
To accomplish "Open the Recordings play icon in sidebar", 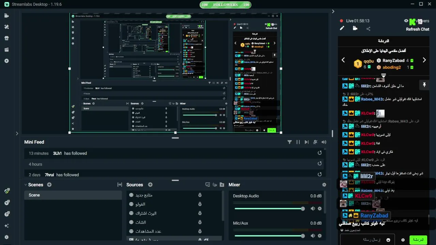I will coord(6,61).
